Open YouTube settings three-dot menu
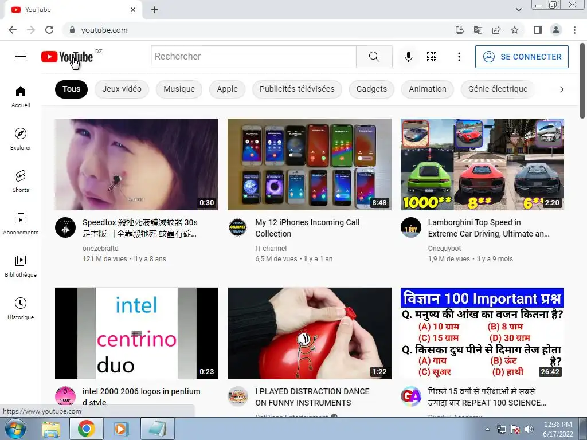The height and width of the screenshot is (440, 587). click(459, 57)
